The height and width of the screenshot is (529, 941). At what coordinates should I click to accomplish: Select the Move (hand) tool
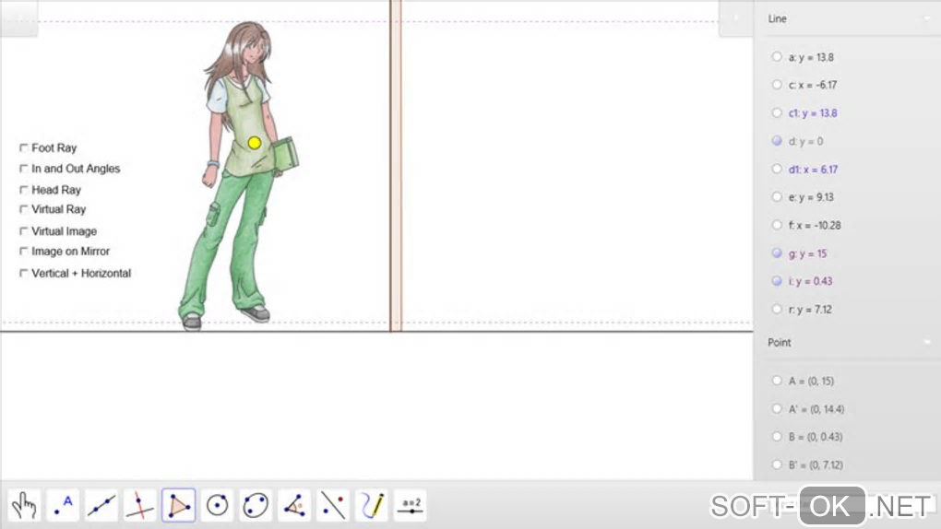click(24, 505)
